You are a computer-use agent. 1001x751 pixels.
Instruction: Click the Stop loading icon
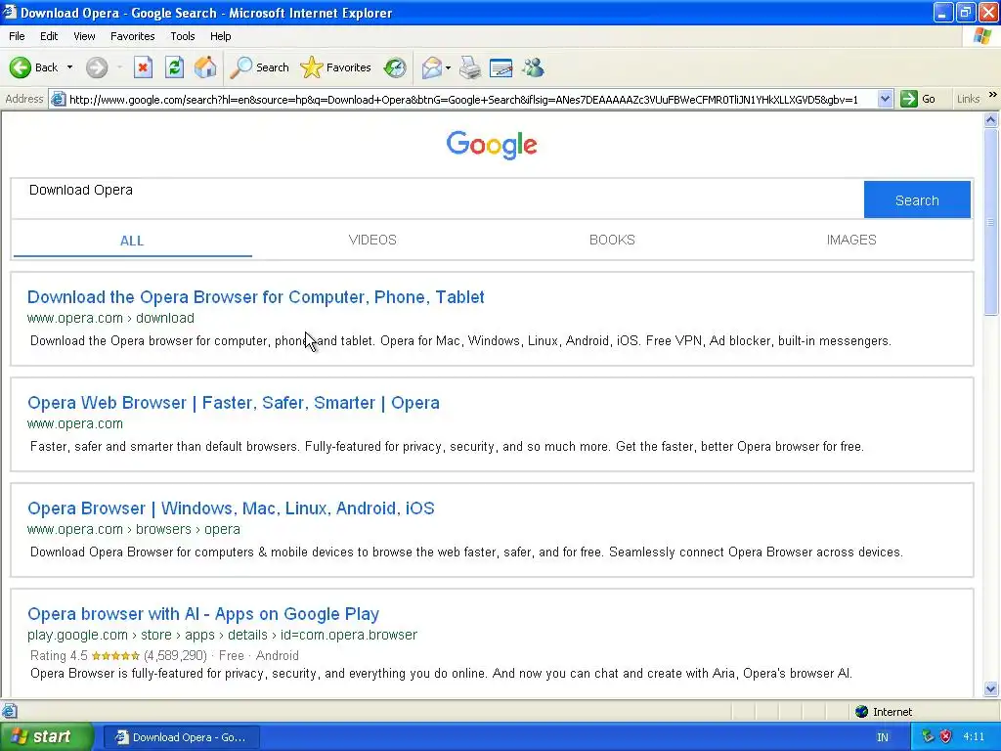point(143,67)
